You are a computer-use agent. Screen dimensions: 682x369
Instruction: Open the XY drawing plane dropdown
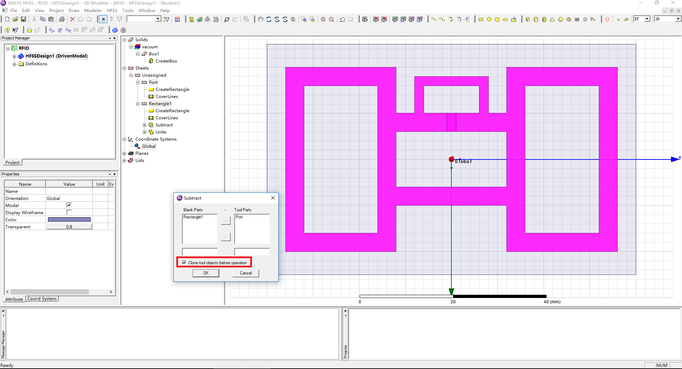pyautogui.click(x=647, y=19)
